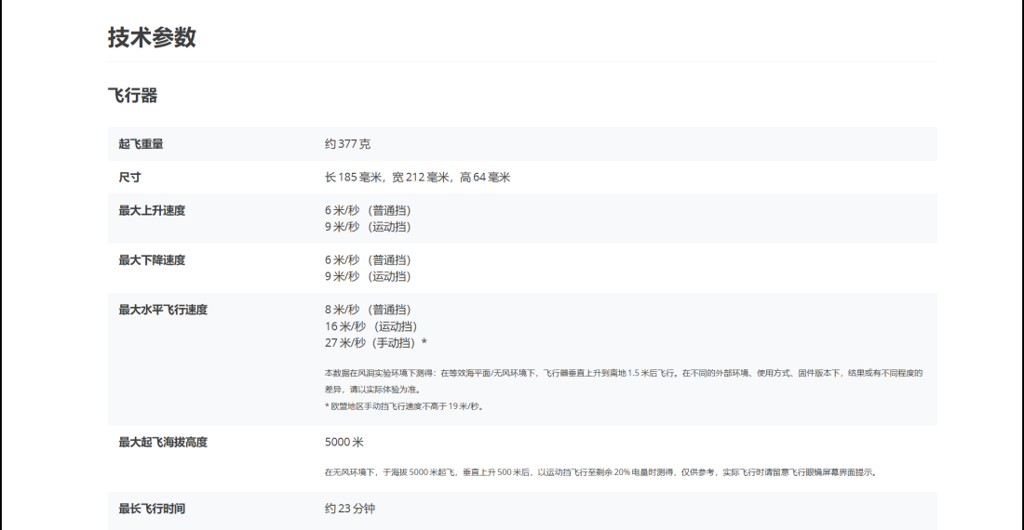Select the 起飞重量 row label
This screenshot has height=530, width=1024.
(x=141, y=144)
